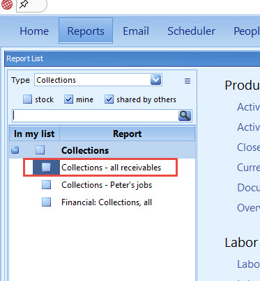Go to the People tab
Screen dimensions: 260x281
[246, 31]
